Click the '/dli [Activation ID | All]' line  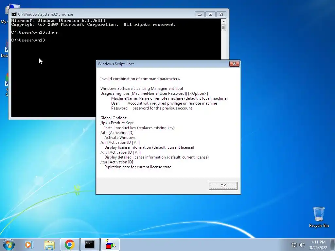[x=120, y=142]
